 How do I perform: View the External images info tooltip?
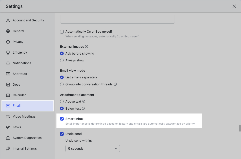pos(86,46)
